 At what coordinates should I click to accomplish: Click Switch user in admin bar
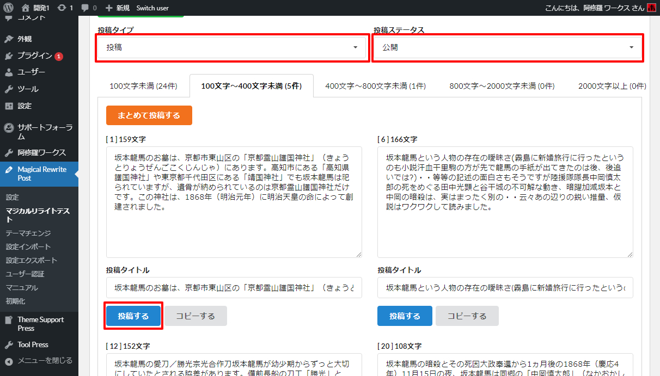[152, 8]
